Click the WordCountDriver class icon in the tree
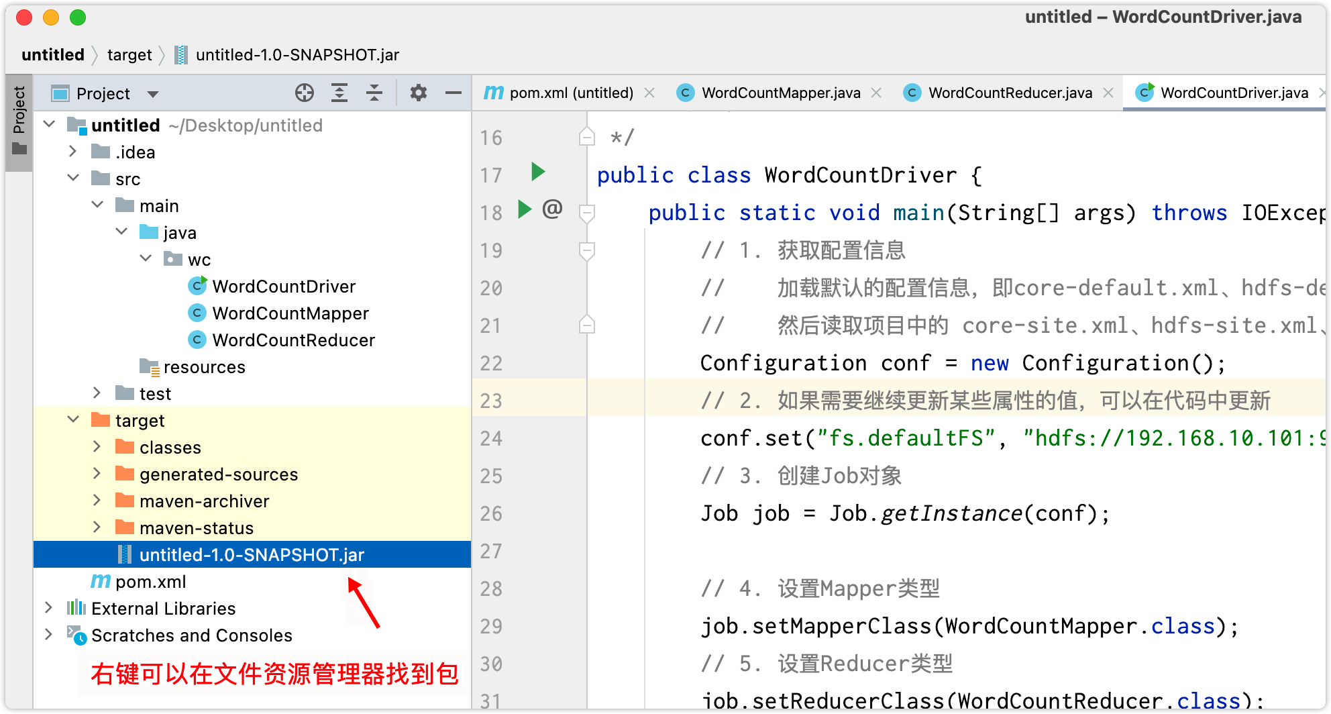The width and height of the screenshot is (1331, 714). pyautogui.click(x=197, y=286)
